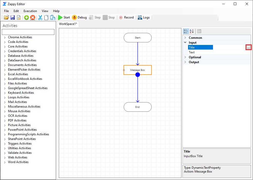Click the Paste clipboard icon

click(x=53, y=17)
